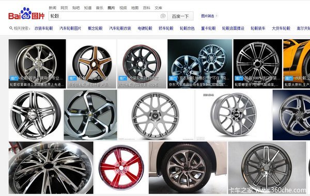310x196 pixels.
Task: Open related search 改装车轮毂
Action: [x=44, y=28]
